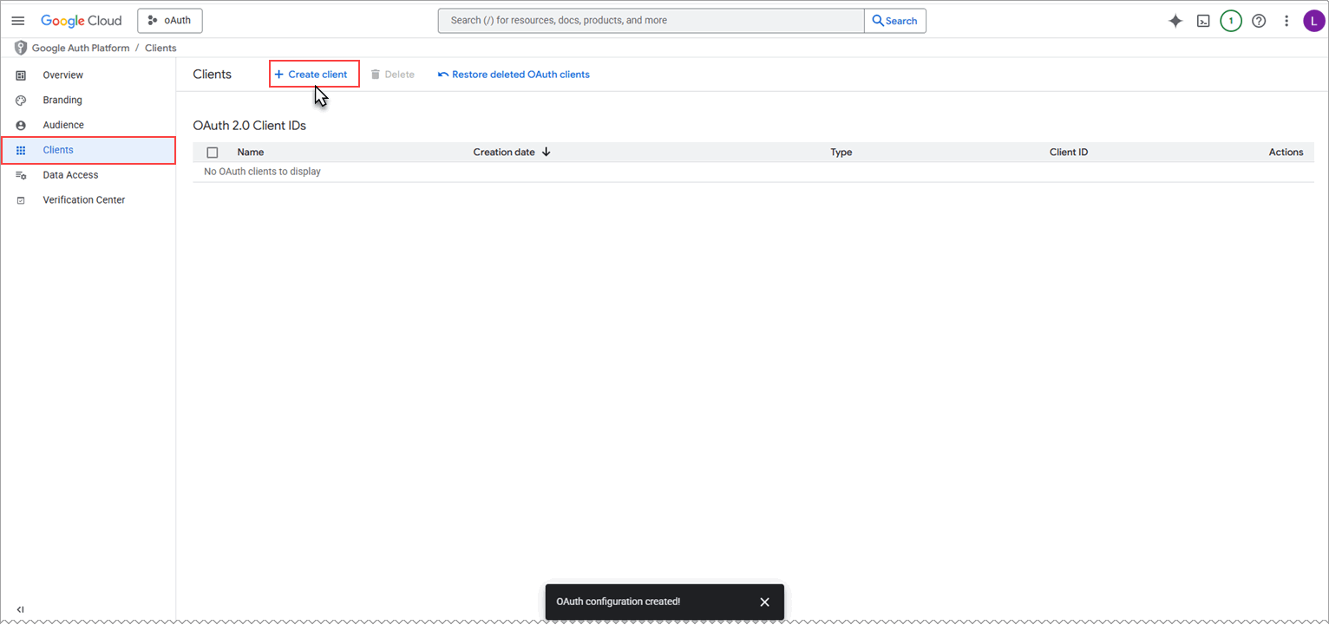Click the Actions column header

pos(1286,153)
